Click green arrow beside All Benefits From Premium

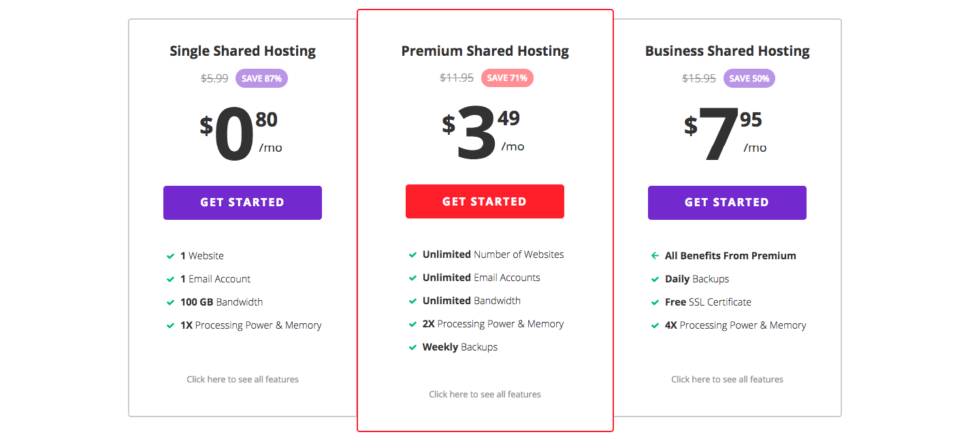[655, 257]
